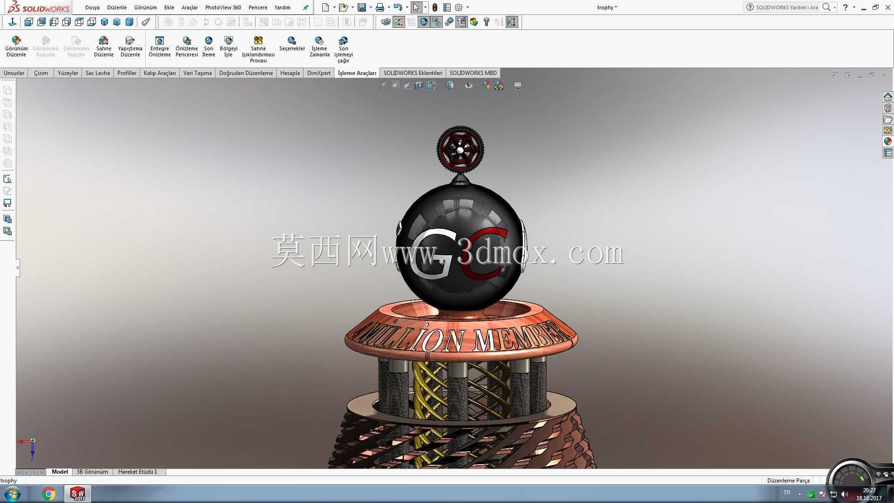Expand the Open file dropdown arrow
Image resolution: width=894 pixels, height=503 pixels.
tap(352, 7)
